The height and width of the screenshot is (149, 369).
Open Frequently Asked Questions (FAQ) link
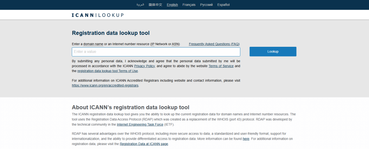point(214,44)
